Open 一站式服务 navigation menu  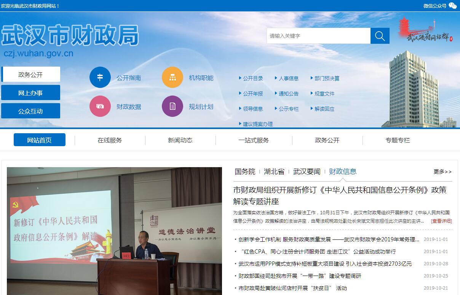click(x=254, y=140)
